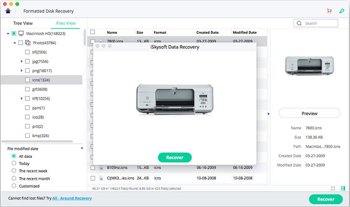Click the bottom-right Recover button
Image resolution: width=350 pixels, height=207 pixels.
[325, 199]
